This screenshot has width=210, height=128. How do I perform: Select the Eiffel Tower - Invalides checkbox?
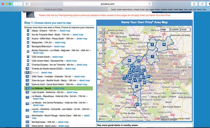click(30, 76)
